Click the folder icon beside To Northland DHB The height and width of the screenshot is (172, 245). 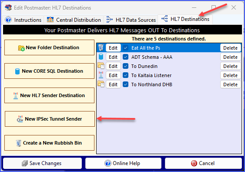[101, 84]
